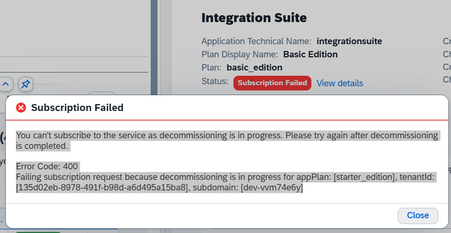Click the green button behind the dialog

click(x=38, y=232)
